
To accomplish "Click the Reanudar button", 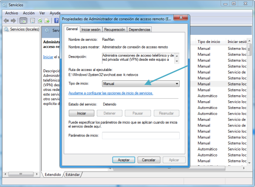I will pyautogui.click(x=166, y=113).
